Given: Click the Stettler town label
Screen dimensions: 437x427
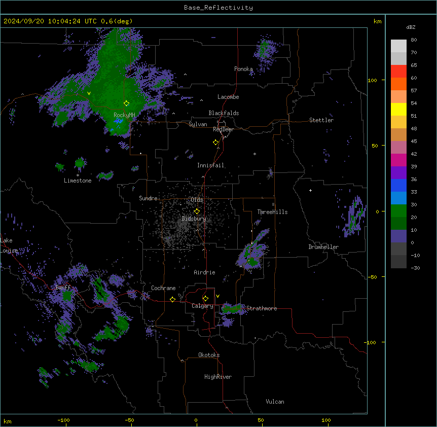Looking at the screenshot, I should click(321, 120).
